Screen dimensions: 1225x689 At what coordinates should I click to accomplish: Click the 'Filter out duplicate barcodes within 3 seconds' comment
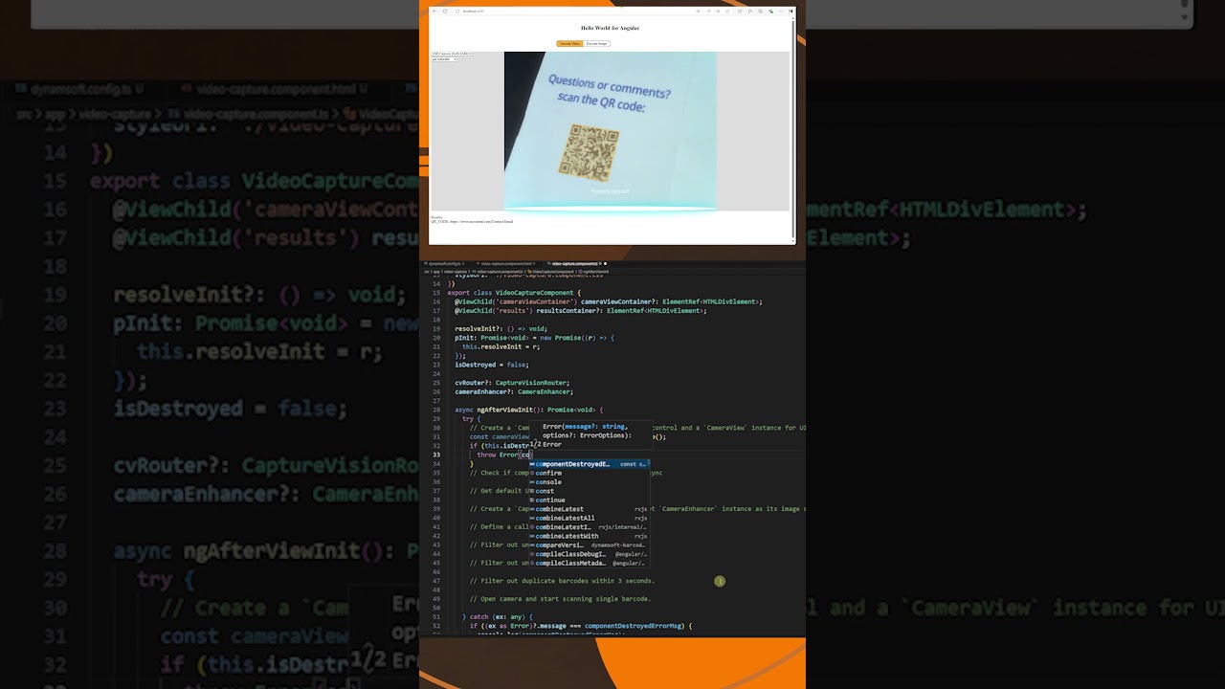563,581
